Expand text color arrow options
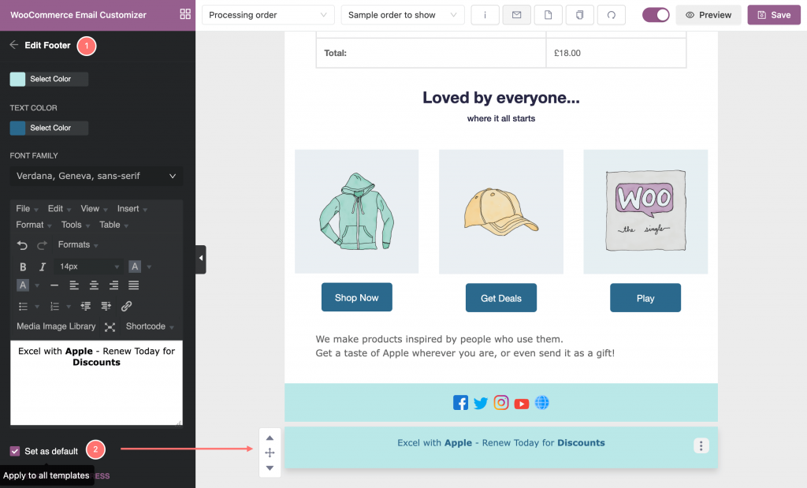This screenshot has height=488, width=807. tap(149, 266)
